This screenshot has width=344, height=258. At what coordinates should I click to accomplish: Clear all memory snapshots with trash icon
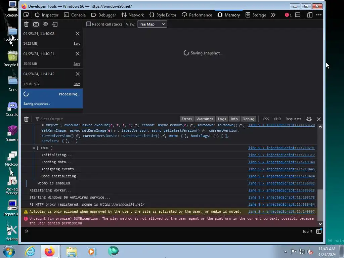coord(26,24)
